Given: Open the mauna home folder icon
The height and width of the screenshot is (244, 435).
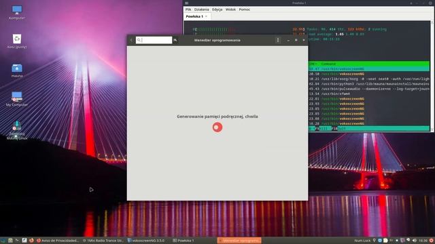Looking at the screenshot, I should click(x=16, y=70).
